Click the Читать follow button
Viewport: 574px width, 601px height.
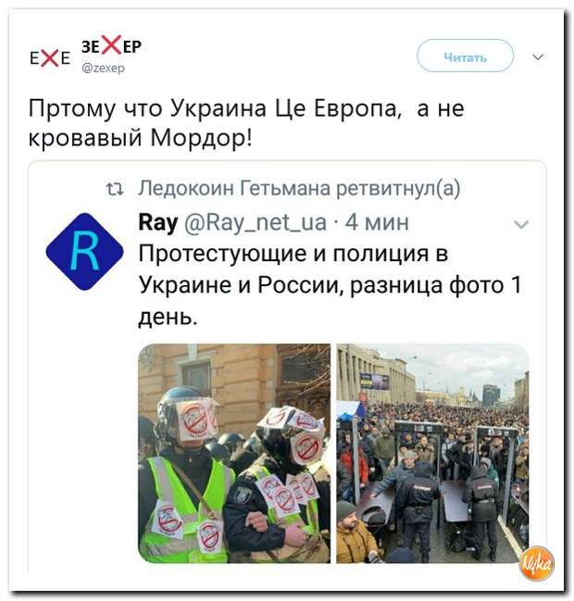[x=465, y=56]
